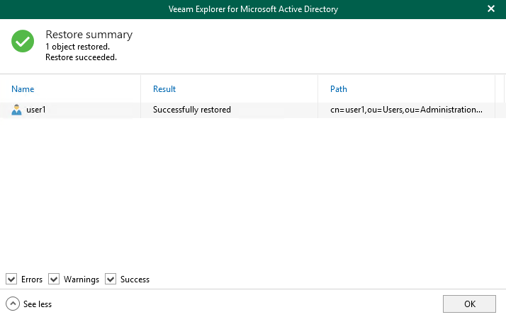Disable the Success filter checkbox

pos(111,279)
